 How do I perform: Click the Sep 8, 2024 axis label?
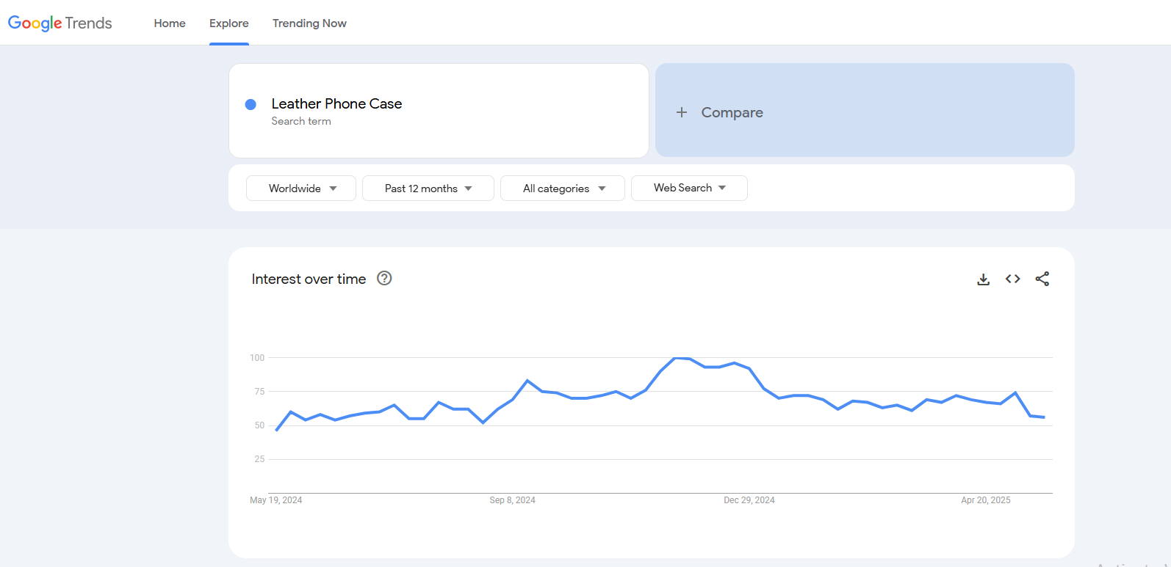[x=512, y=500]
